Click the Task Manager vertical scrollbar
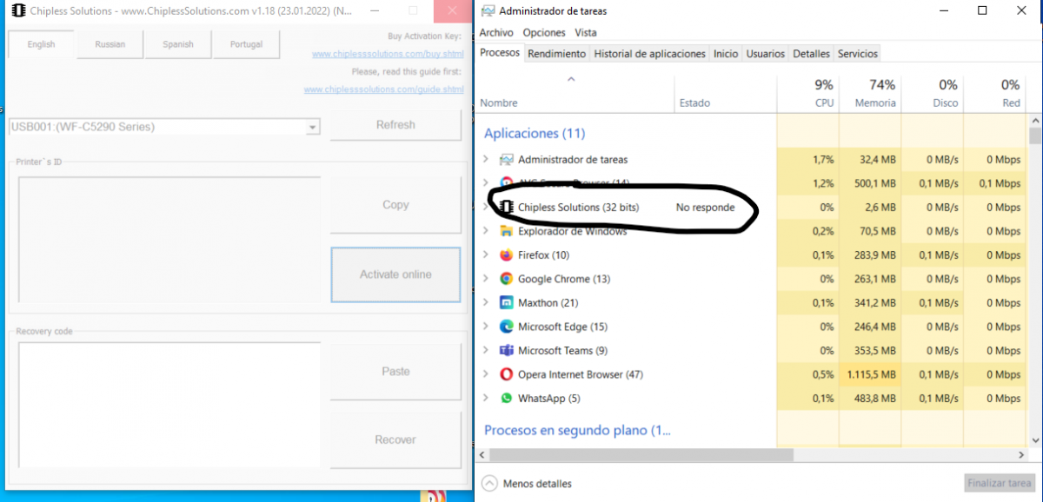Screen dimensions: 1043x502 coord(1034,136)
